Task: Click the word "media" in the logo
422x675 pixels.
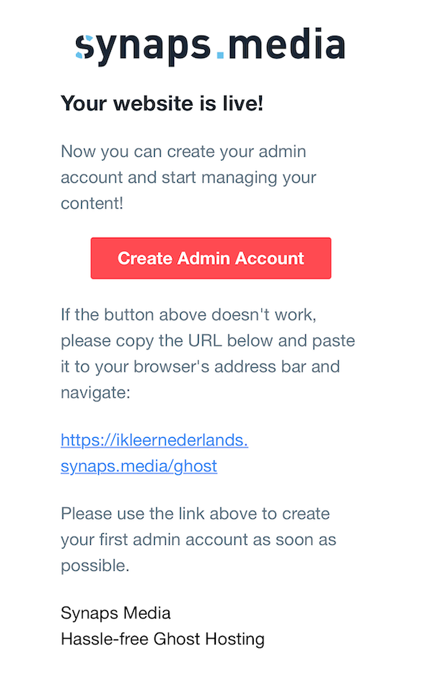Action: tap(287, 43)
